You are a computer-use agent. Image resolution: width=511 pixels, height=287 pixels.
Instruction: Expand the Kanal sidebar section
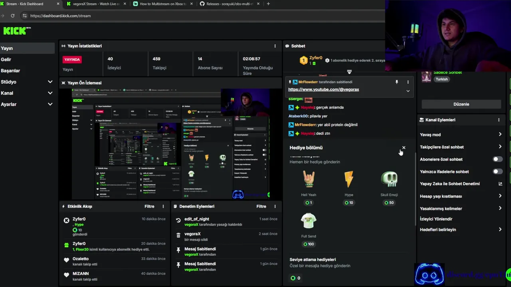point(50,93)
